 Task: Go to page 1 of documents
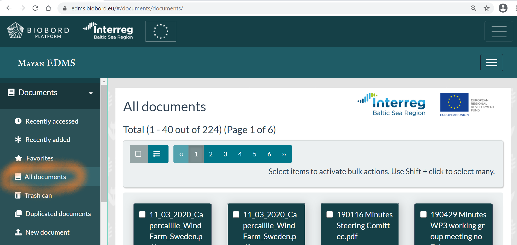196,154
